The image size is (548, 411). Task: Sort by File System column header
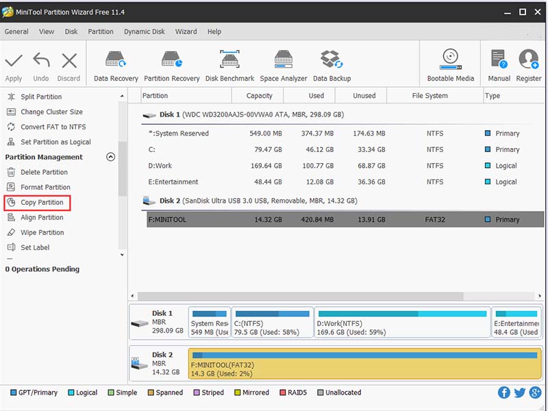435,96
